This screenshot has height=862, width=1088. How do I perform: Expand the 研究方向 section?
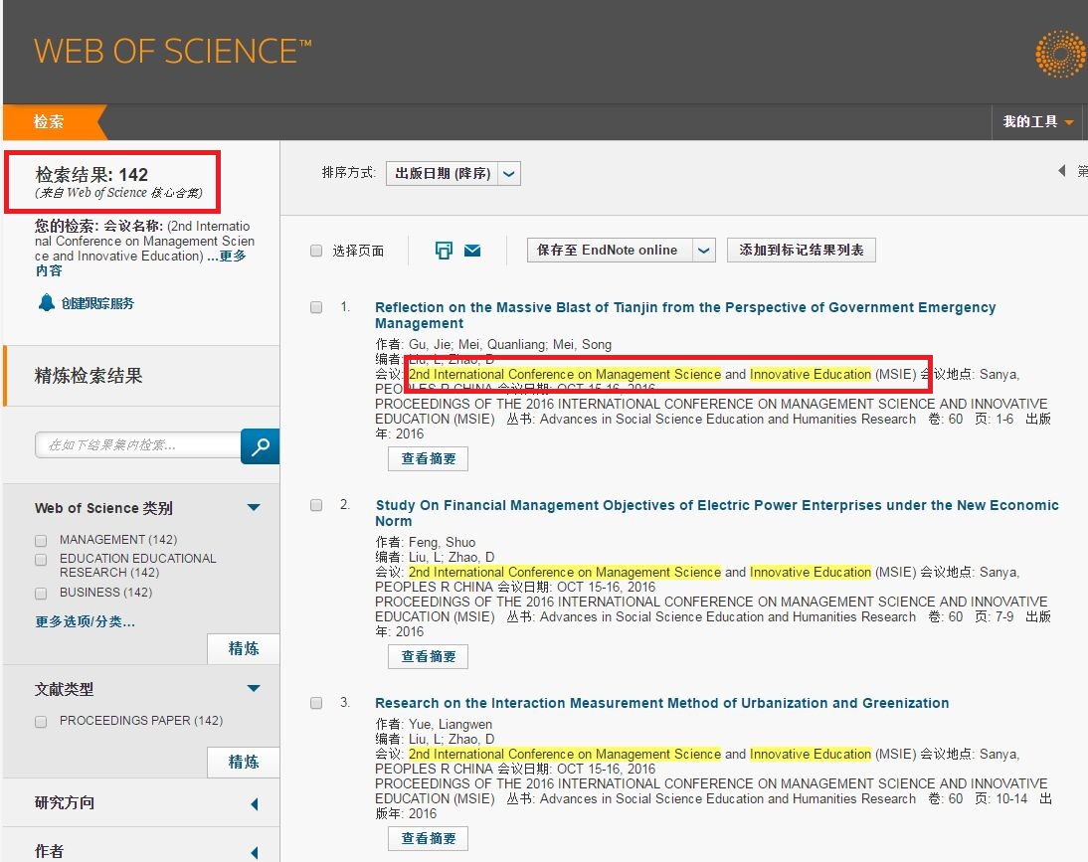[255, 803]
